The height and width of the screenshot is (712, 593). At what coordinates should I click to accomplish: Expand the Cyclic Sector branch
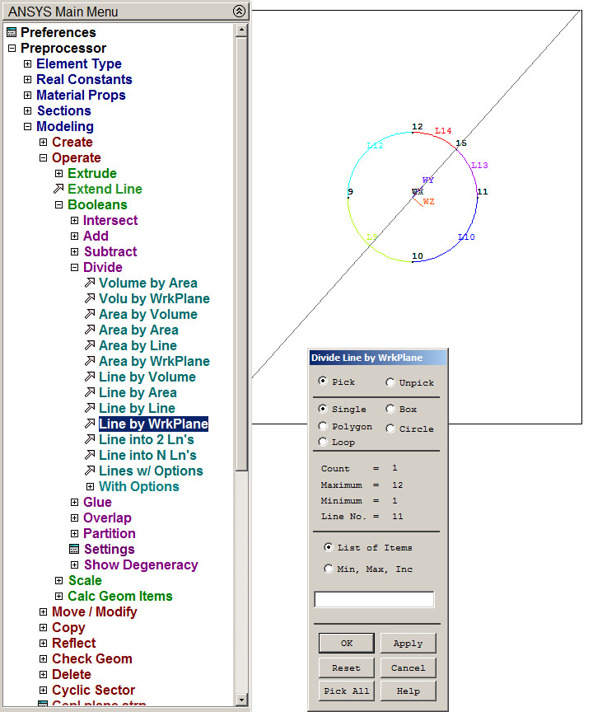point(43,691)
